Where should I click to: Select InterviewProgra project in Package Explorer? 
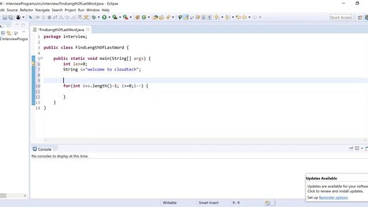click(x=15, y=39)
